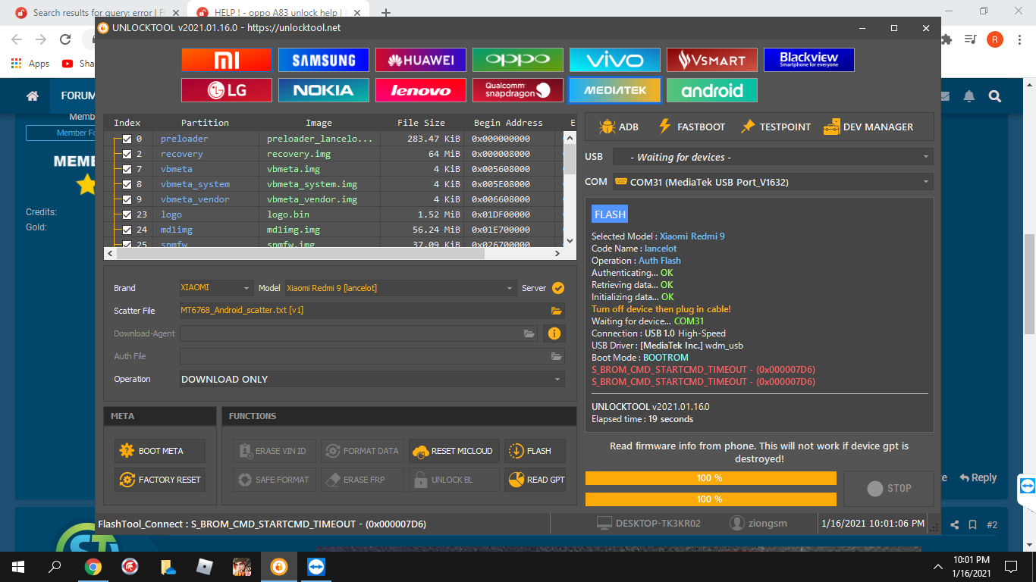Click the Partition column header
1036x582 pixels.
pos(205,123)
